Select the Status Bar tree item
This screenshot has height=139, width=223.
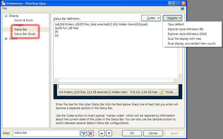tap(21, 29)
